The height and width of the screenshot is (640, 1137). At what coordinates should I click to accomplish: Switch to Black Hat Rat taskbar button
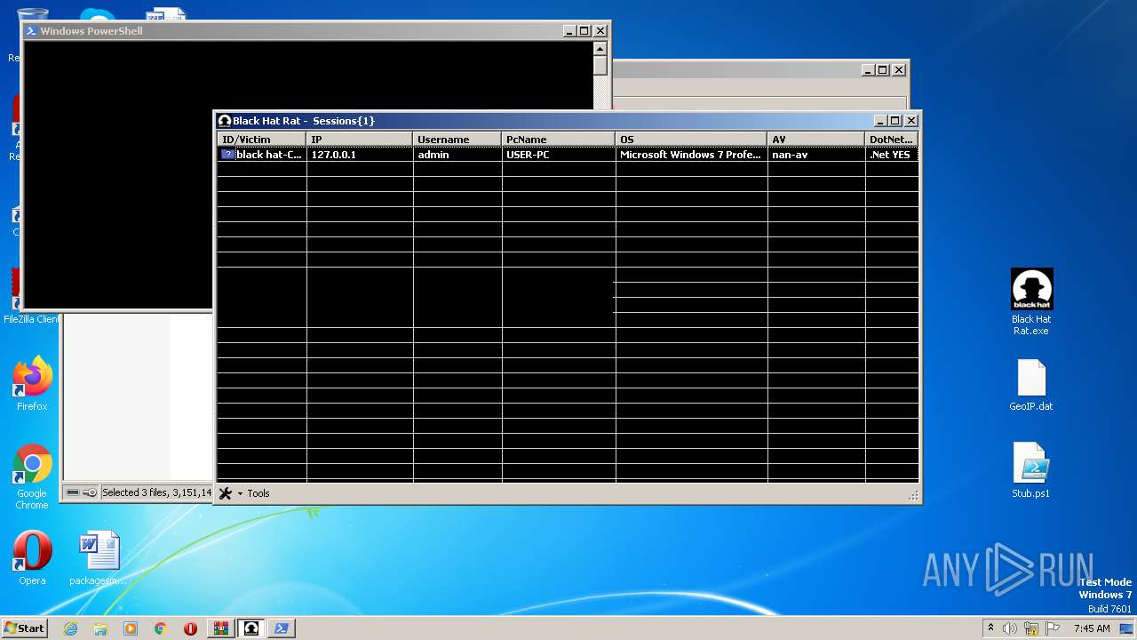251,628
